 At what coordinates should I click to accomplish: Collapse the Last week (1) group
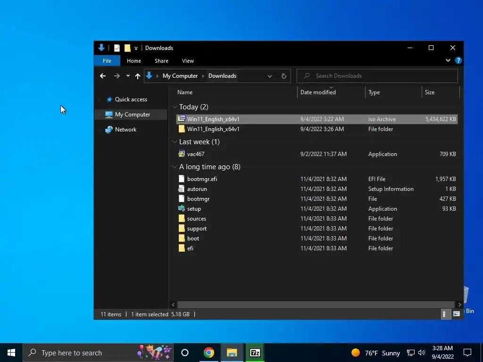point(175,141)
